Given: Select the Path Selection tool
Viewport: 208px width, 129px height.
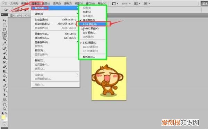Looking at the screenshot, I should click(5, 95).
